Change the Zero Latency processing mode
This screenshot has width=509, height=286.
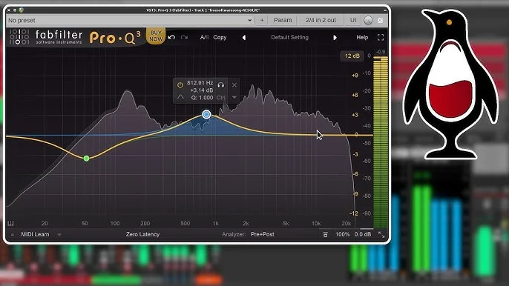click(142, 234)
